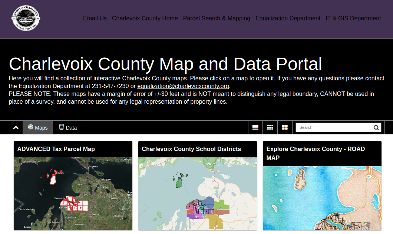Click the magnifier search icon
The image size is (393, 234).
pos(376,128)
